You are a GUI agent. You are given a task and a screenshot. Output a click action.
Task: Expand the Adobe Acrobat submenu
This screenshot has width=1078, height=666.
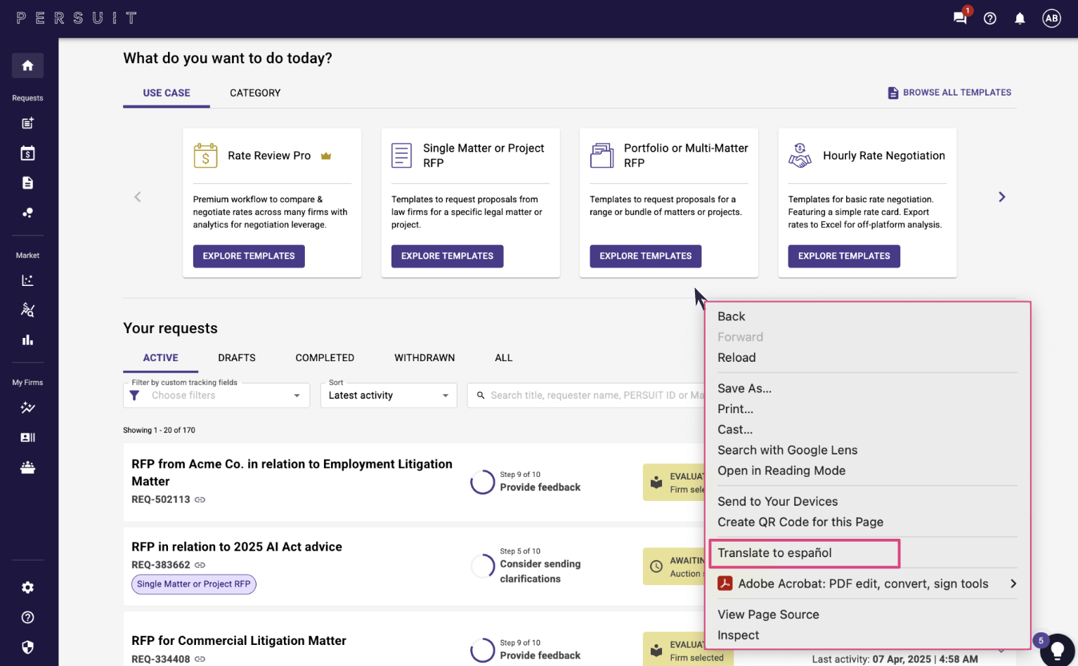pyautogui.click(x=867, y=584)
